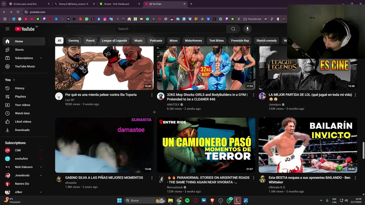Viewport: 365px width, 205px height.
Task: Open options menu for Ilia Topuria video
Action: [x=152, y=95]
